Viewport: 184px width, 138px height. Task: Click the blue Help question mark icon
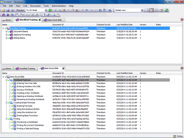(110, 10)
